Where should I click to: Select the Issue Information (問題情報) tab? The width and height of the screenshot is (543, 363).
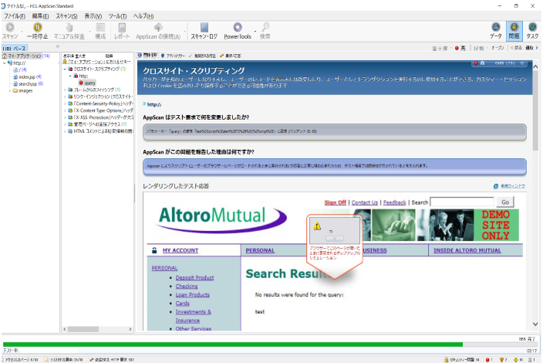[x=148, y=56]
